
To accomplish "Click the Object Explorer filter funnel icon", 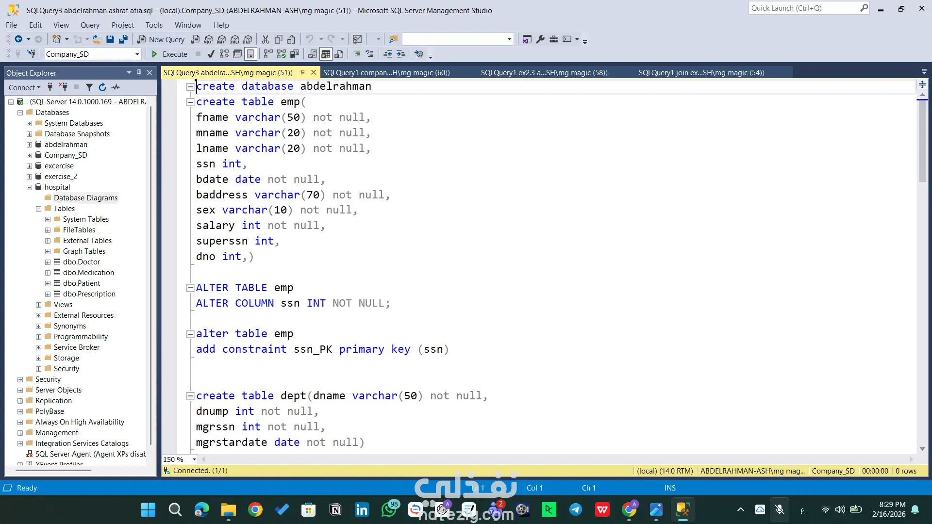I will pyautogui.click(x=89, y=87).
